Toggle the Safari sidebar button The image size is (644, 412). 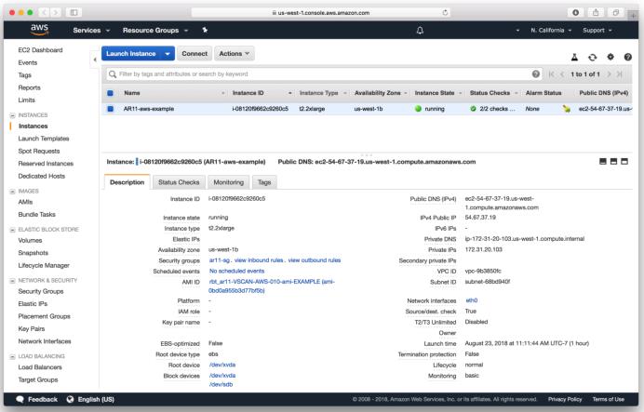(74, 13)
